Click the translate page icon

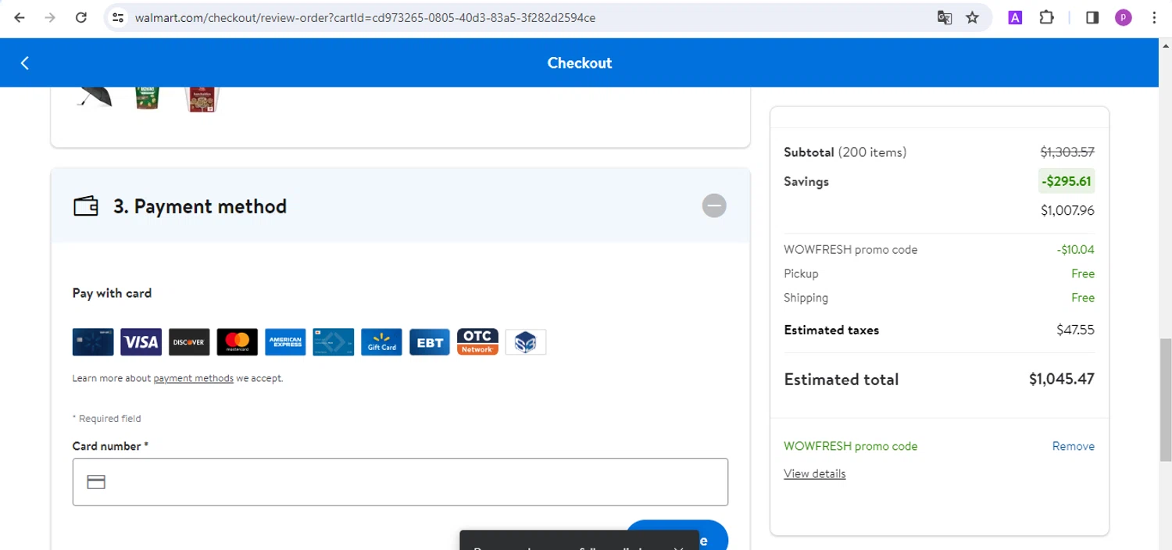tap(945, 17)
